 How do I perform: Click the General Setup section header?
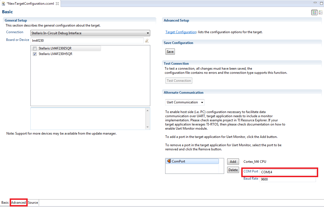tap(16, 20)
